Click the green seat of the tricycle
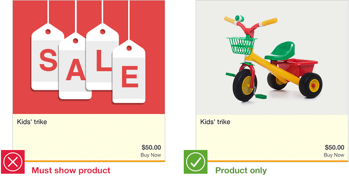 [280, 51]
